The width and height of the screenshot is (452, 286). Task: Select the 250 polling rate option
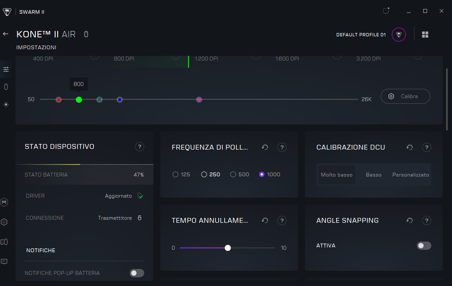pyautogui.click(x=210, y=174)
